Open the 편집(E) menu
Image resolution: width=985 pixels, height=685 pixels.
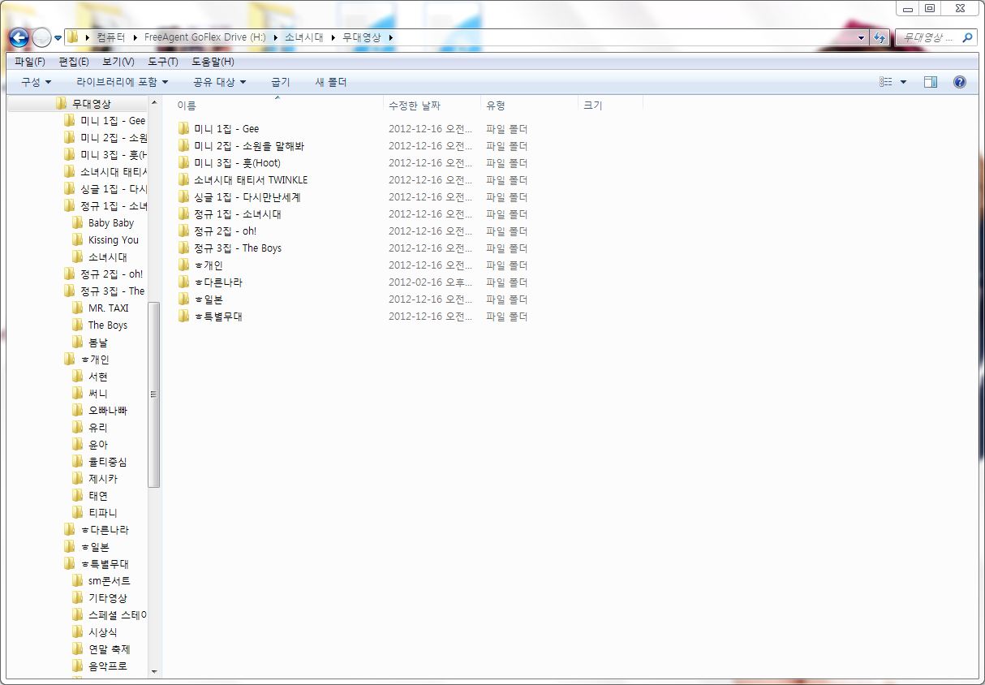click(x=74, y=62)
